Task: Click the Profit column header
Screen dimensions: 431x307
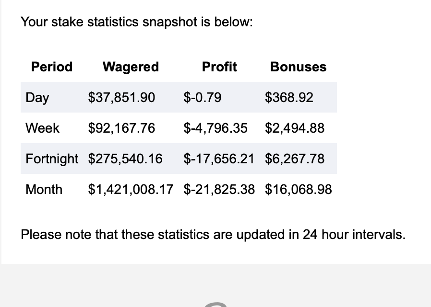Action: tap(219, 67)
